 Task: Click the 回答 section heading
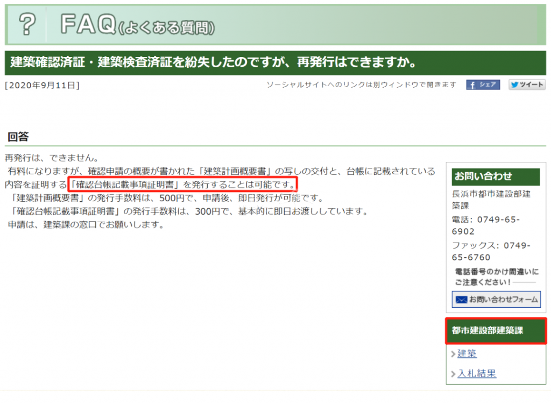18,137
